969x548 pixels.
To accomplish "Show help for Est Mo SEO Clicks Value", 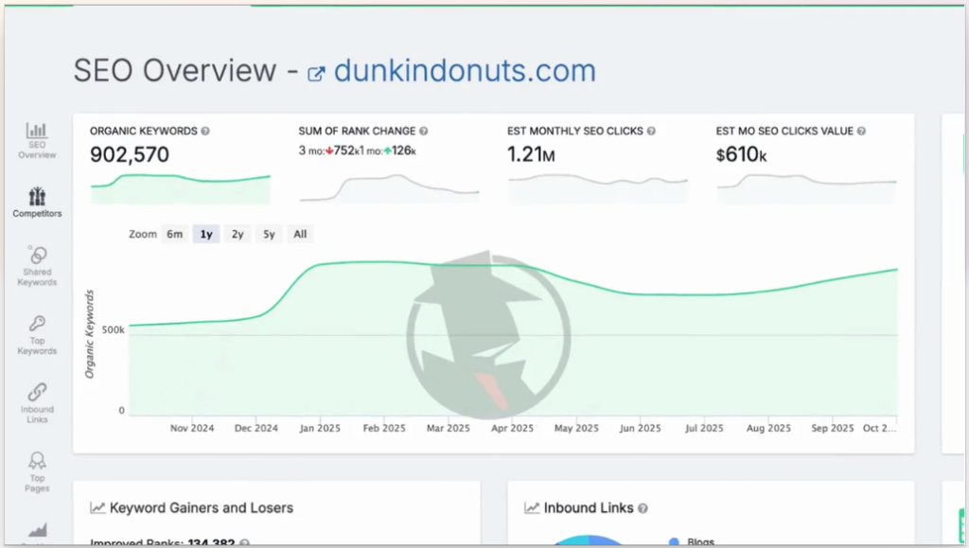I will 861,131.
